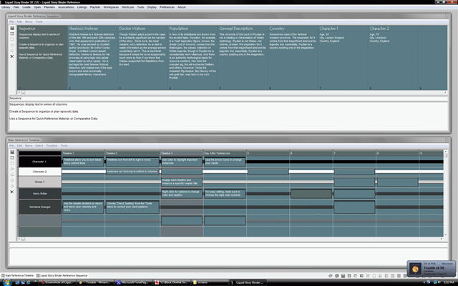Select card 'Use color to highlight important instances'
Screen dimensions: 458x286
[x=182, y=162]
